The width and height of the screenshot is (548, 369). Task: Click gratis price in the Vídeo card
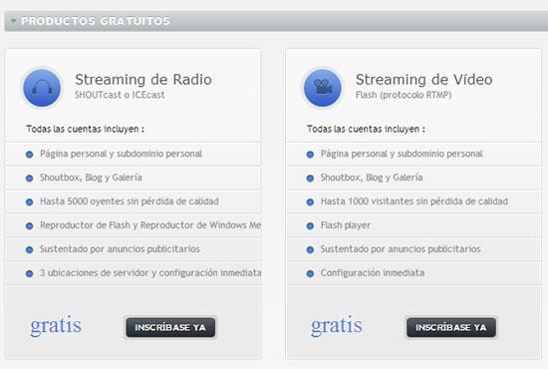pos(337,326)
